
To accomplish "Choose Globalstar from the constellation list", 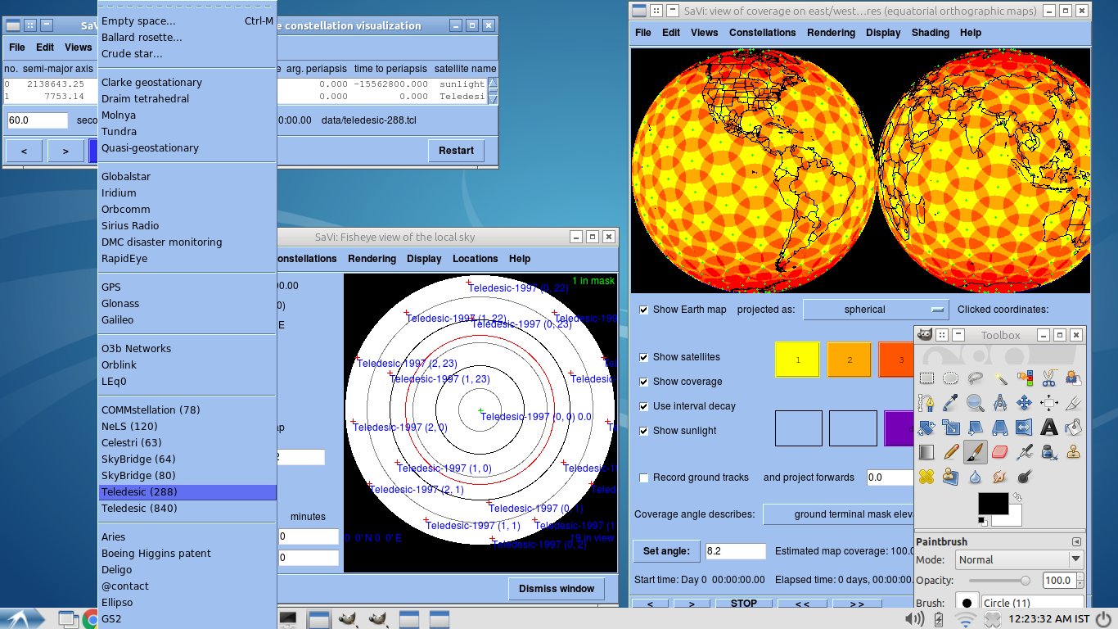I will pos(187,177).
